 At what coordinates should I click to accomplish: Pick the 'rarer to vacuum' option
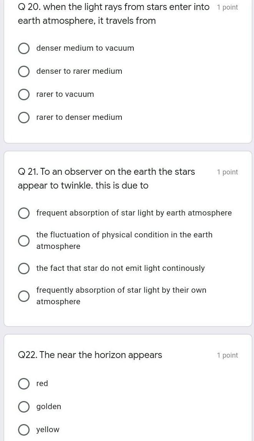[24, 94]
